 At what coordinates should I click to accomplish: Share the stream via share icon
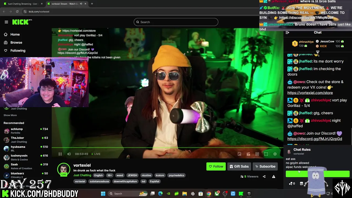point(264,177)
